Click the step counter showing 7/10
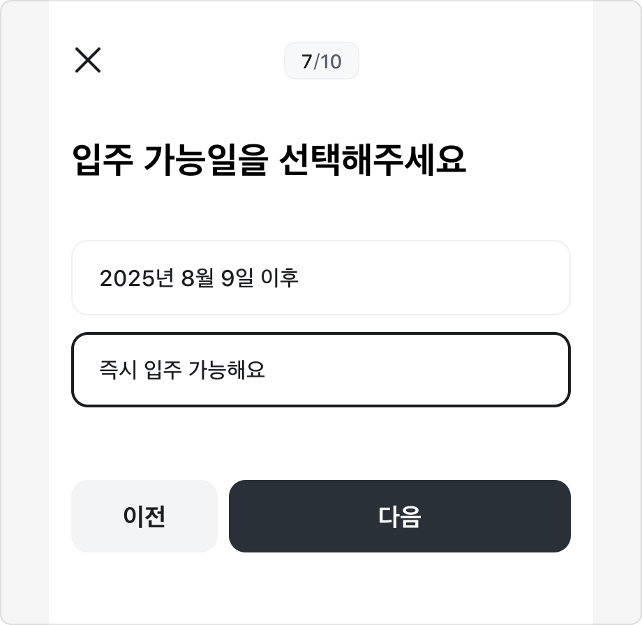The height and width of the screenshot is (625, 642). click(x=321, y=61)
